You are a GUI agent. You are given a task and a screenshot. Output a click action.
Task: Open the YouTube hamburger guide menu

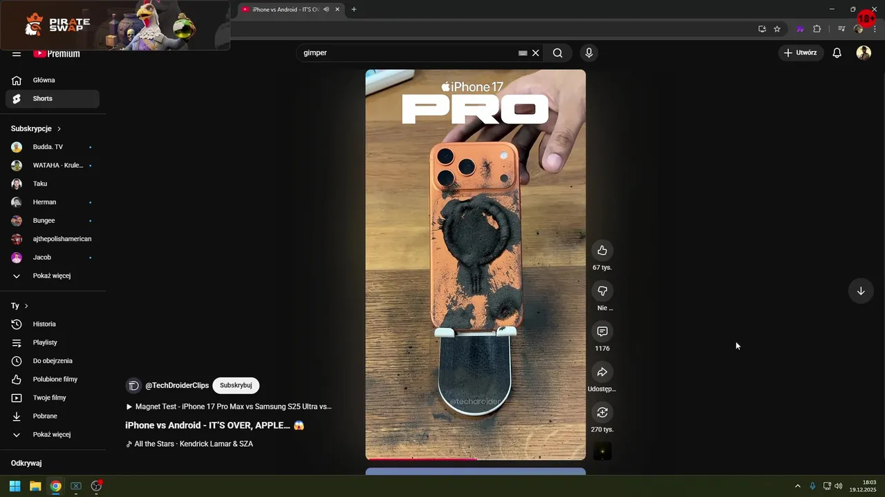coord(17,54)
